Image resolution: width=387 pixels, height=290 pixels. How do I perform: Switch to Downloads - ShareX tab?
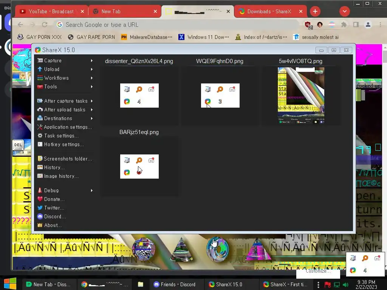(x=270, y=11)
